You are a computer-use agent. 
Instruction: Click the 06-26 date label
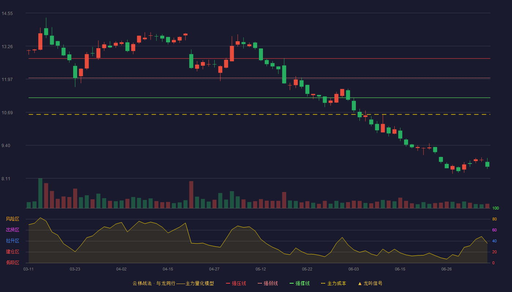pyautogui.click(x=447, y=269)
